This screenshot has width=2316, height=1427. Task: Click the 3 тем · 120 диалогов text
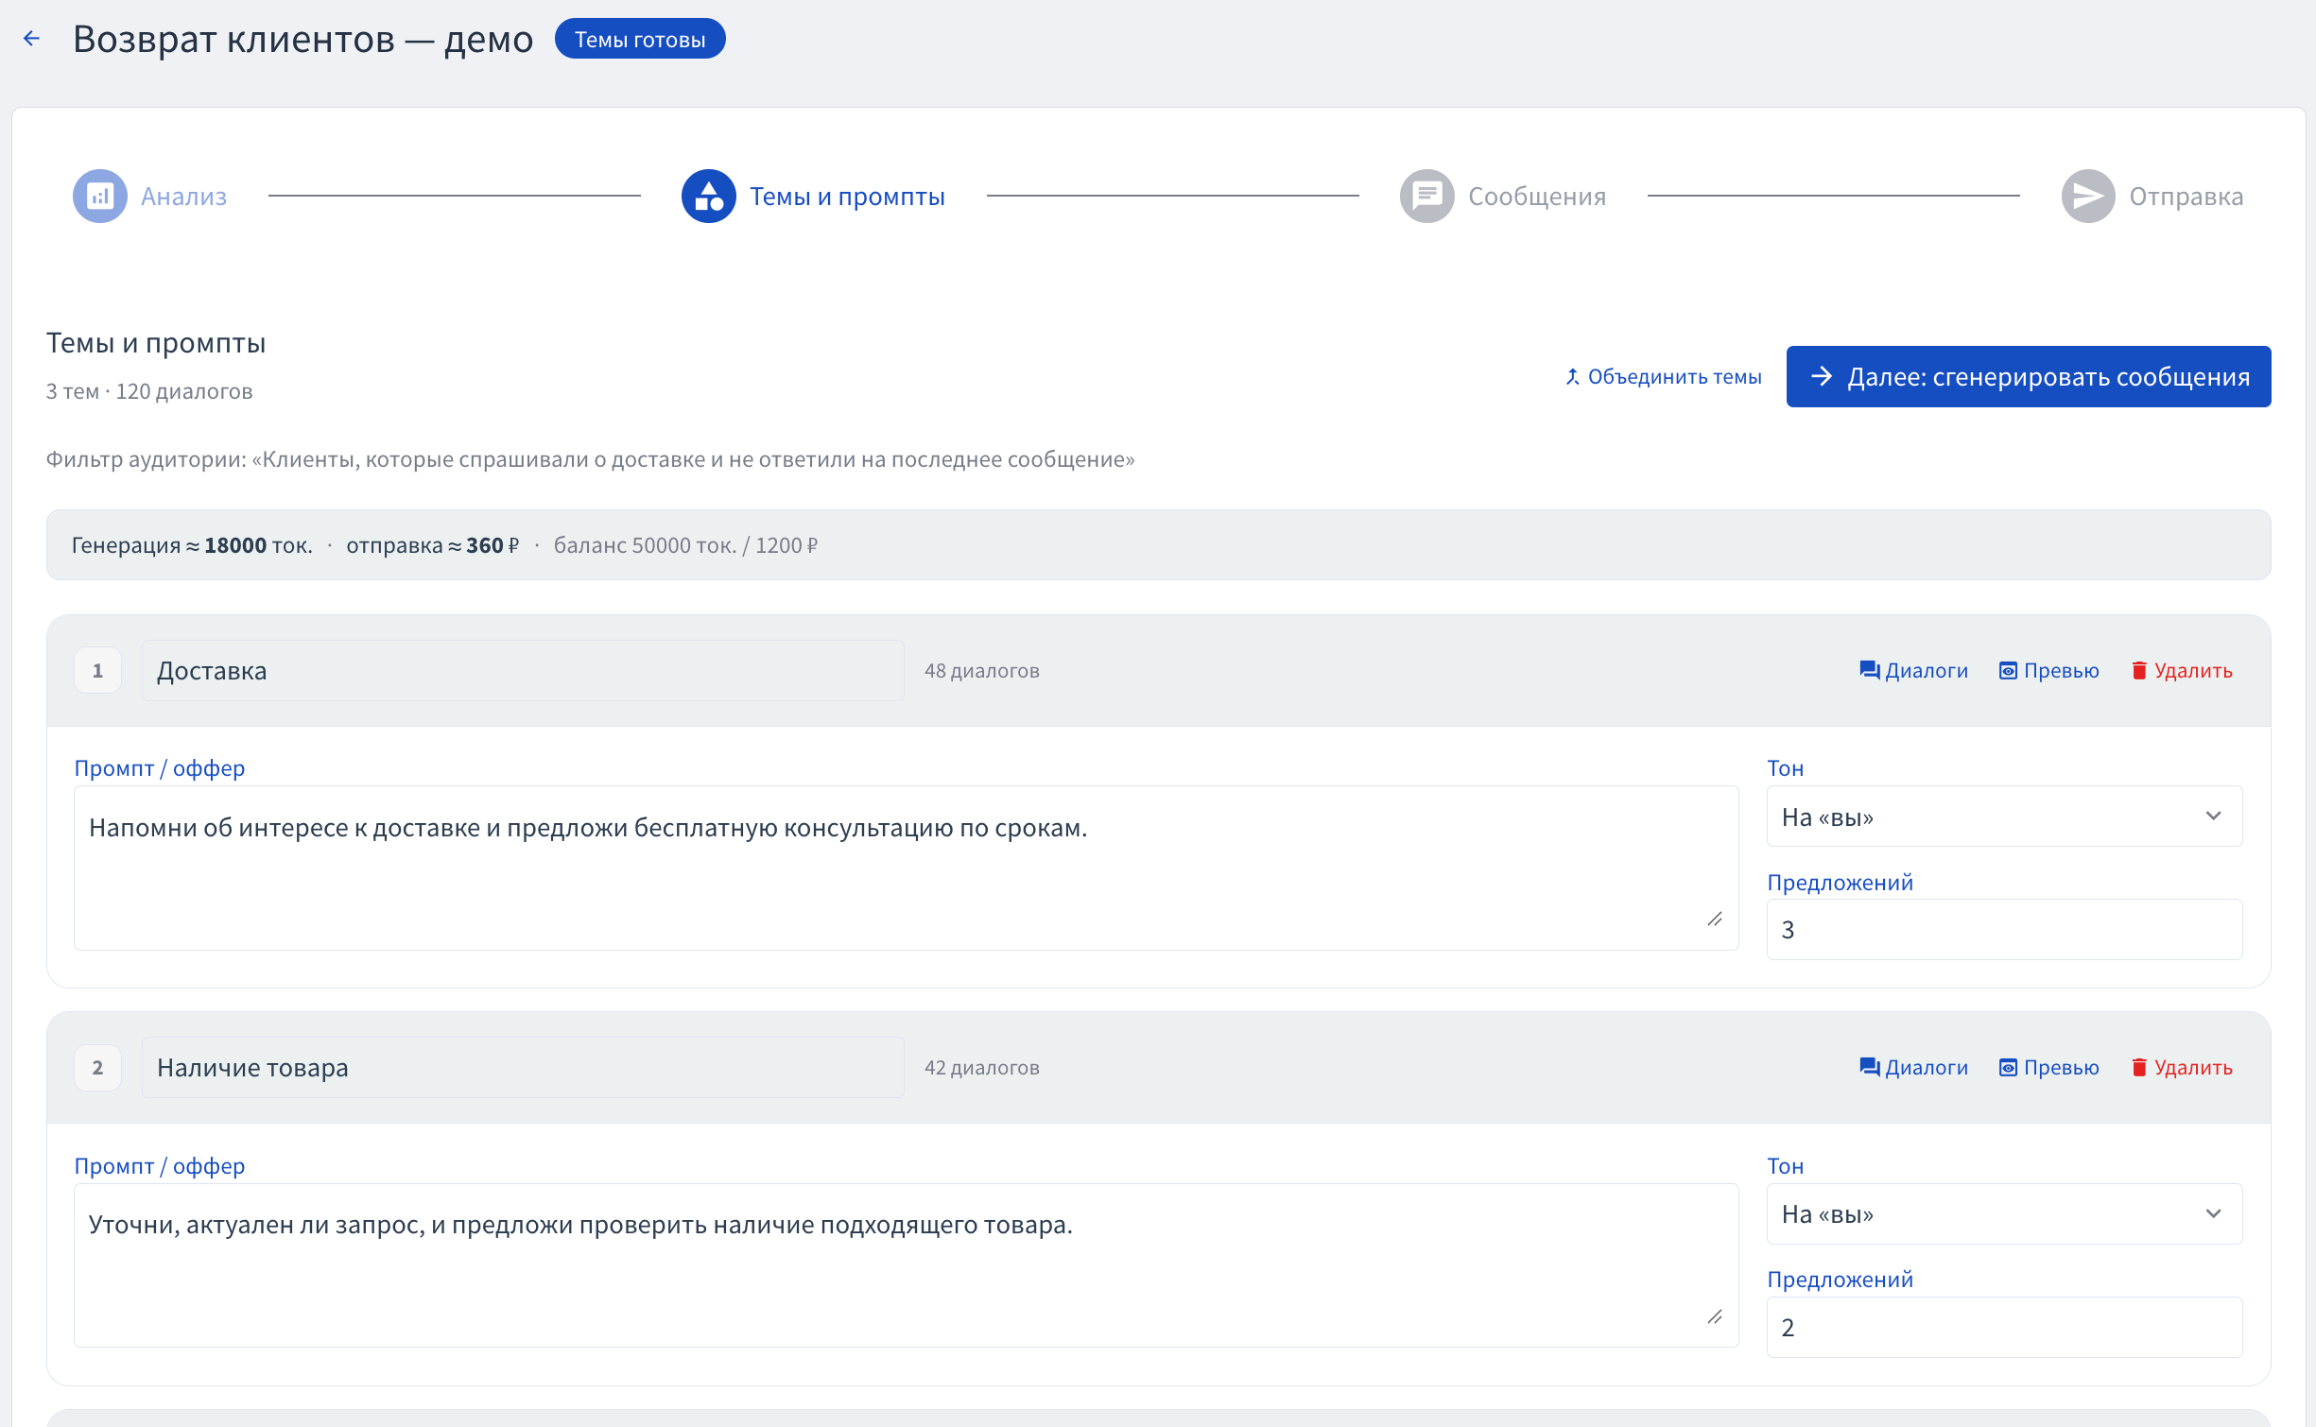pos(149,391)
